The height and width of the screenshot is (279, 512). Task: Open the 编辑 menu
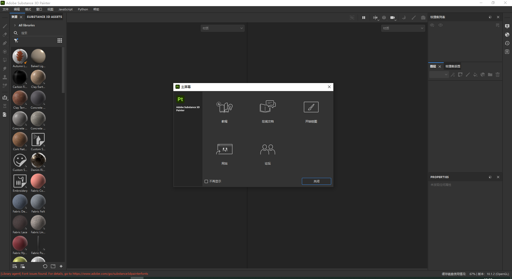[17, 9]
